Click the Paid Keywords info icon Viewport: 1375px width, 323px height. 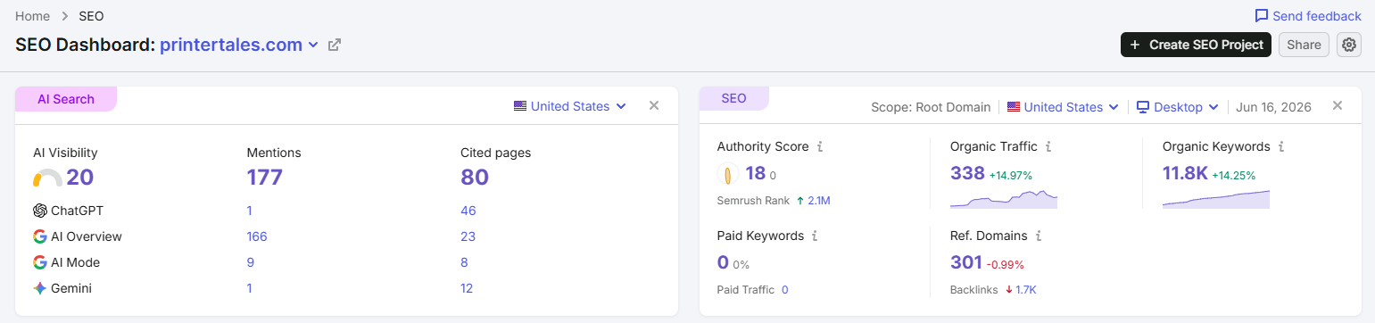pyautogui.click(x=816, y=236)
